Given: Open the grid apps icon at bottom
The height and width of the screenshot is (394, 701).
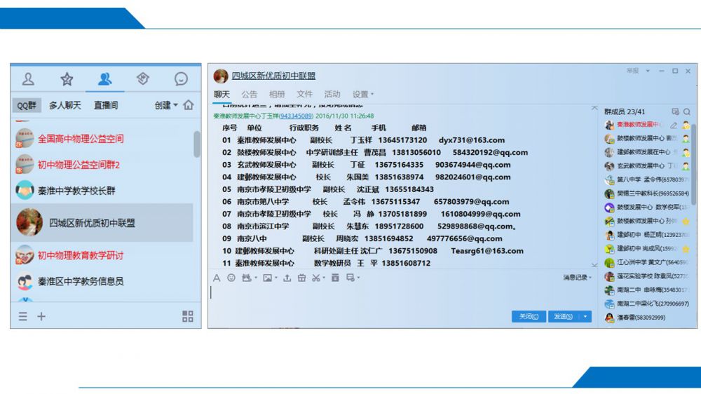Looking at the screenshot, I should click(187, 316).
